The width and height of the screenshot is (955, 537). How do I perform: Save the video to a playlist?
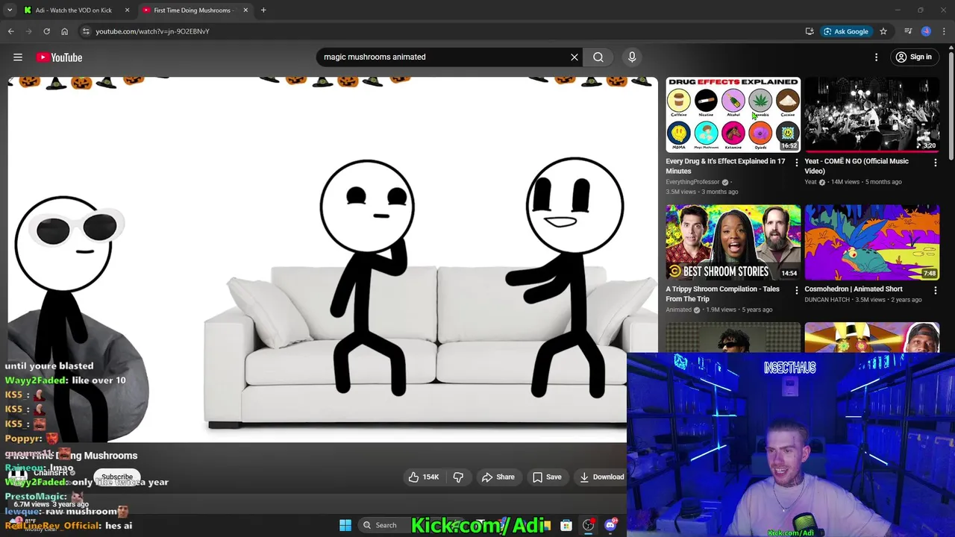[547, 477]
